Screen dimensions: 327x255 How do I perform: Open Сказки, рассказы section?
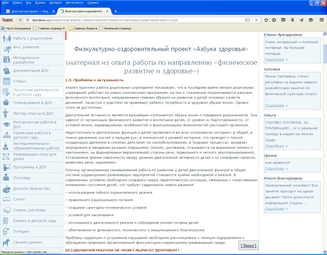pyautogui.click(x=32, y=210)
